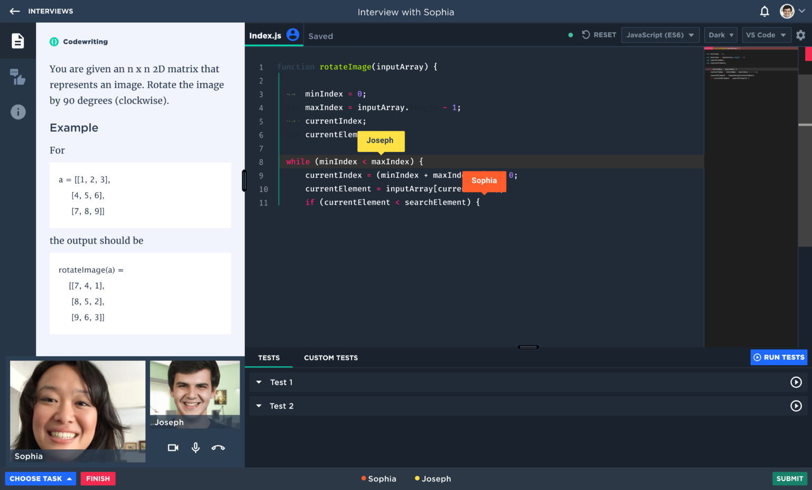Toggle the video camera on or off
Screen dimensions: 812x490
click(173, 448)
